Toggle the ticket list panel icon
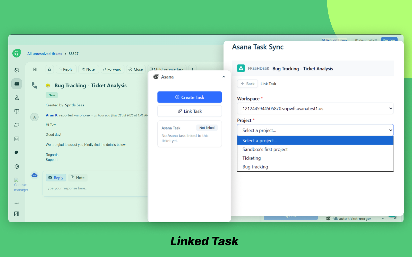Image resolution: width=412 pixels, height=257 pixels. 35,69
